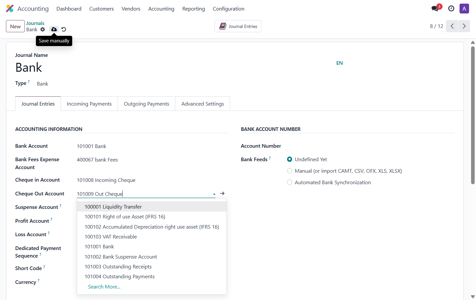Screen dimensions: 476x300
Task: Choose 101002 Bank Suspense Account from list
Action: (x=152, y=257)
